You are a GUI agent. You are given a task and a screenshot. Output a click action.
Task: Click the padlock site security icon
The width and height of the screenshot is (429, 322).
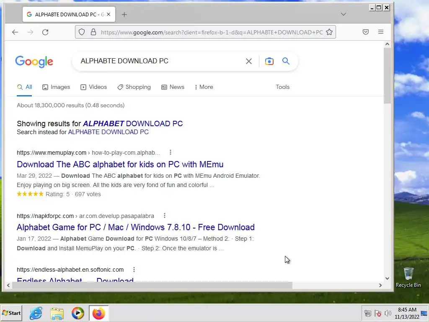[x=93, y=32]
